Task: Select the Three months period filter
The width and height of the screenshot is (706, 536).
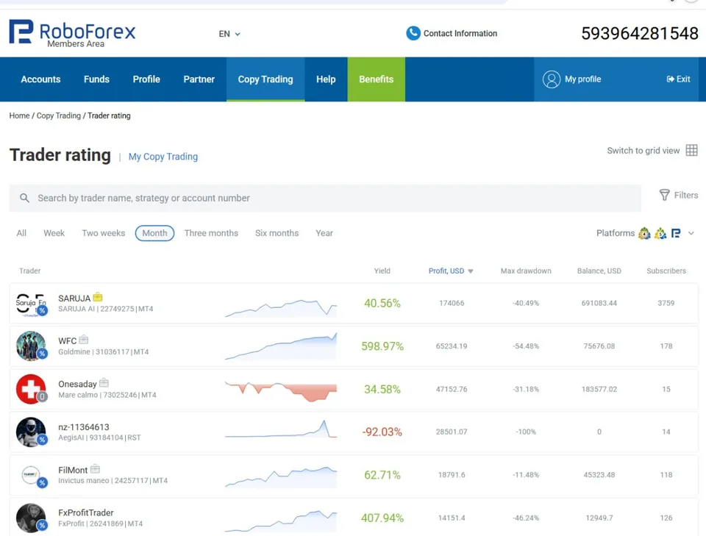Action: coord(211,233)
